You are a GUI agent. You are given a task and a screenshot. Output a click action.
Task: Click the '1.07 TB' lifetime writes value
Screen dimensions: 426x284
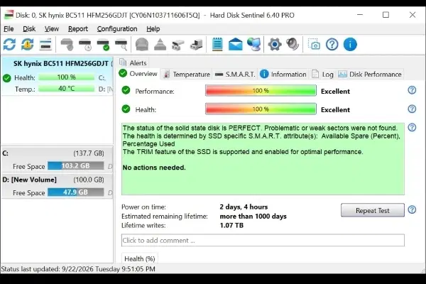click(231, 225)
